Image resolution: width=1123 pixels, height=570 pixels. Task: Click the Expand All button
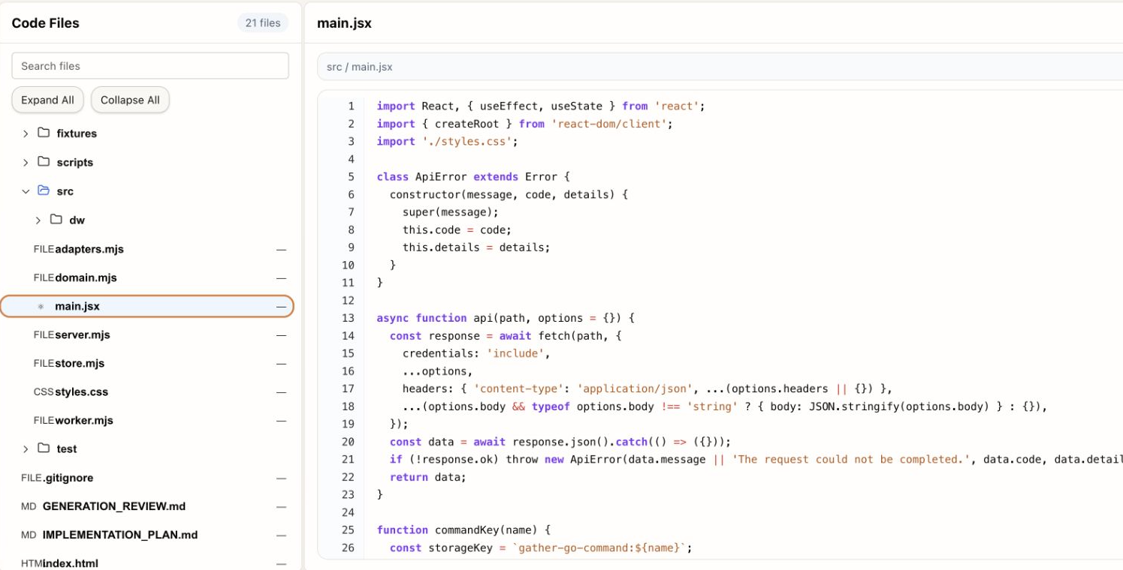[47, 100]
